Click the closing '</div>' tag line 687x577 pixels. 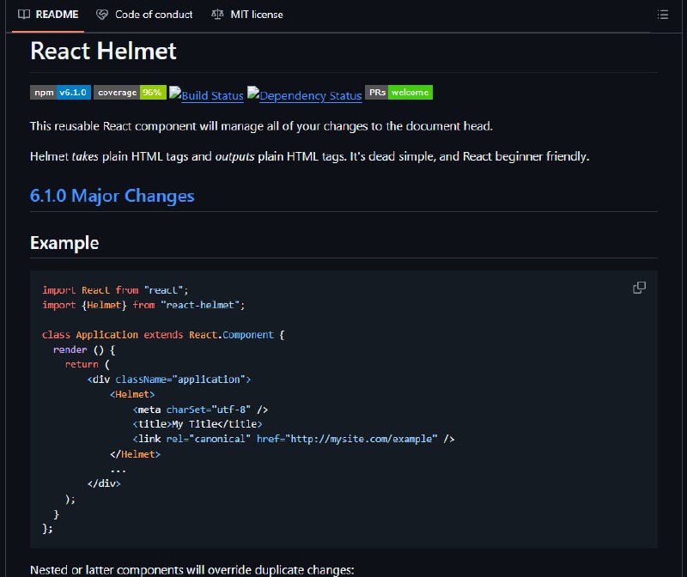(x=104, y=483)
